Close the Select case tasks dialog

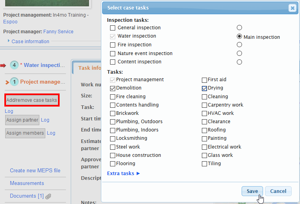tap(292, 8)
